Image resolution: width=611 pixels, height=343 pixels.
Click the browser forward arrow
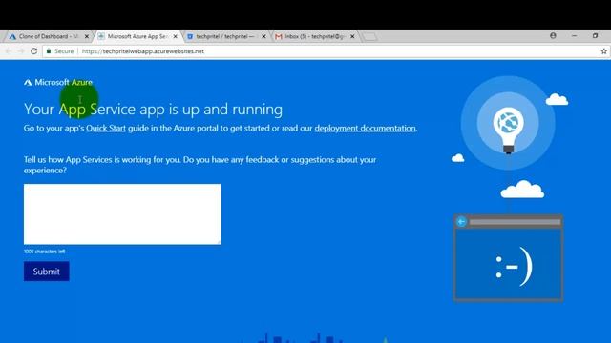(21, 50)
